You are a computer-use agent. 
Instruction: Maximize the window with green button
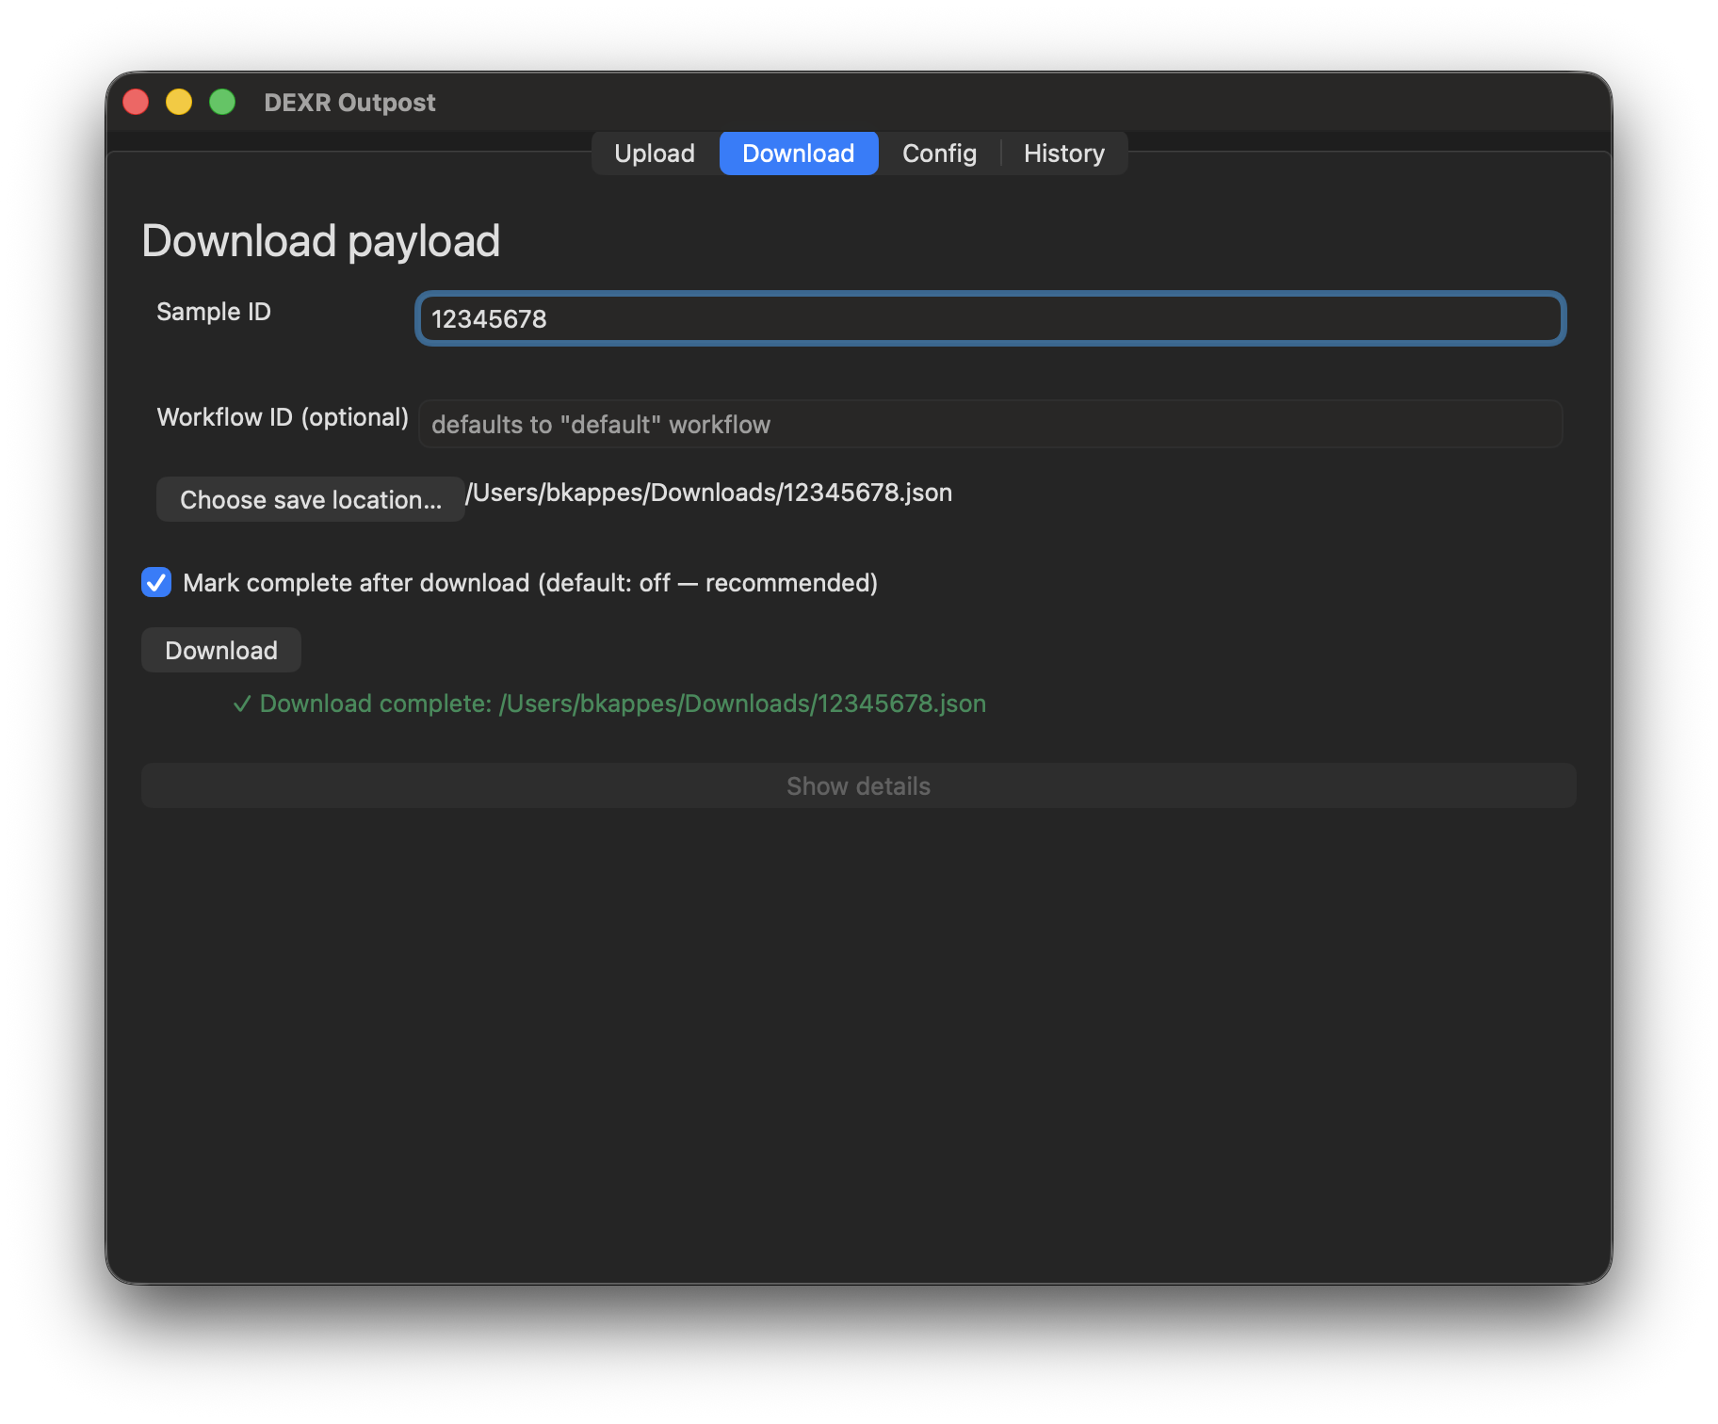222,102
